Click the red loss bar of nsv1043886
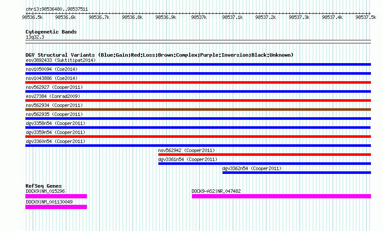The image size is (383, 231). point(198,82)
